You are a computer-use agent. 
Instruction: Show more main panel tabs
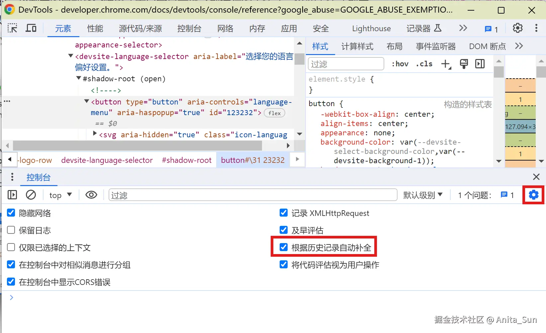click(x=463, y=28)
